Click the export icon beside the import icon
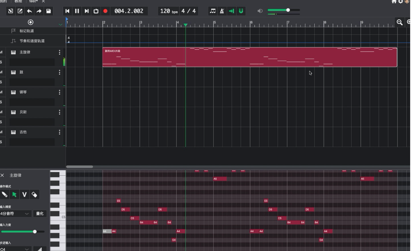Screen dimensions: 411x251 click(x=20, y=11)
